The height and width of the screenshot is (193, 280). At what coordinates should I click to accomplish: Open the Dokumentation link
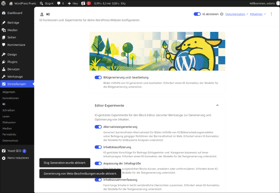[x=235, y=14]
